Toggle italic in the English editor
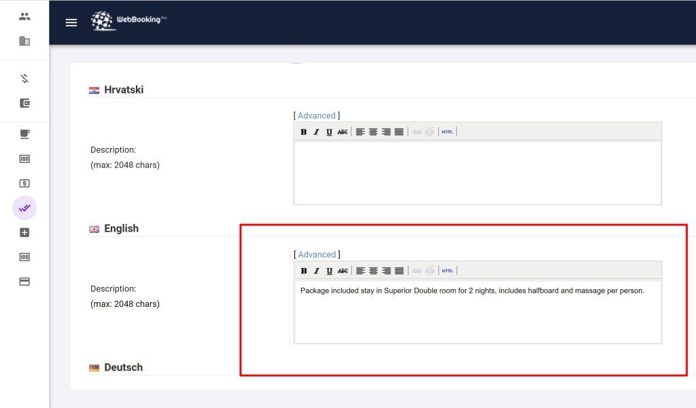This screenshot has height=408, width=696. [317, 271]
